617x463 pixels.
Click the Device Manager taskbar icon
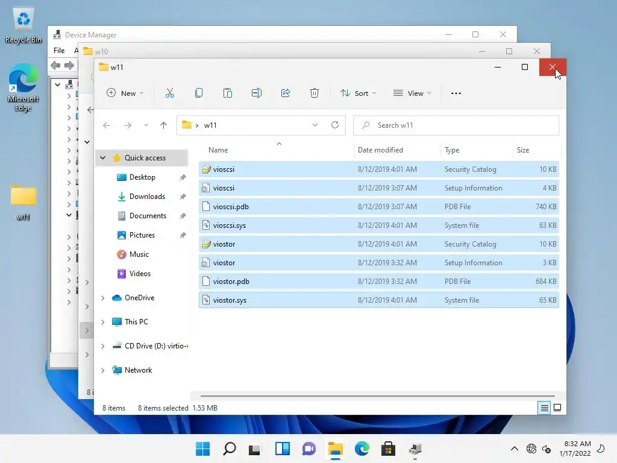[x=415, y=449]
